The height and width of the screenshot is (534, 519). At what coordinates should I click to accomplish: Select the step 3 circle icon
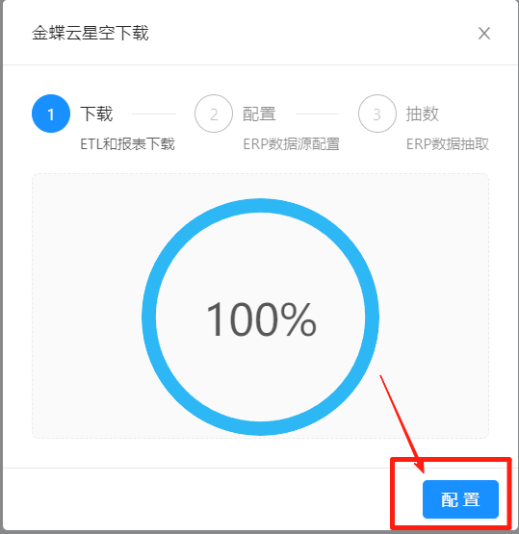click(377, 114)
